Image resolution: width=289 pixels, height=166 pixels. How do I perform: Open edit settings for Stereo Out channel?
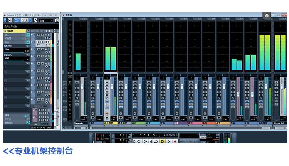tap(276, 98)
